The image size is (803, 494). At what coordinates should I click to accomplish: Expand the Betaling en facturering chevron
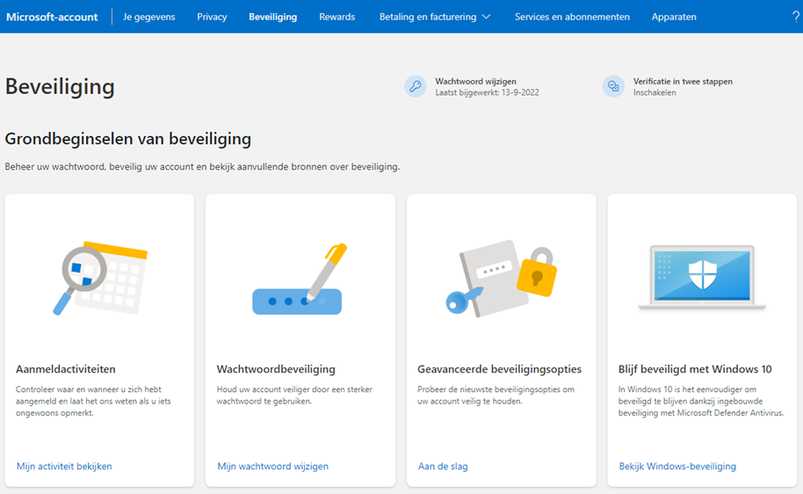click(x=487, y=17)
